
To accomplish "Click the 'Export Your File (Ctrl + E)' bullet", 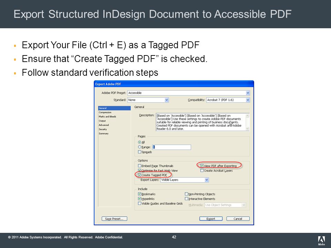I will point(111,45).
